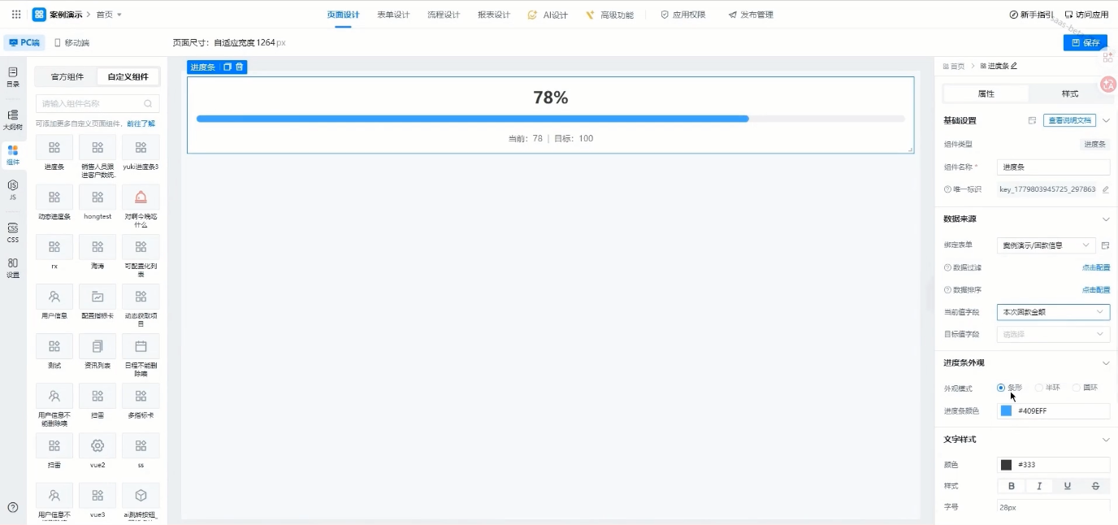Click the text color #333 swatch
The image size is (1118, 525).
click(1006, 465)
